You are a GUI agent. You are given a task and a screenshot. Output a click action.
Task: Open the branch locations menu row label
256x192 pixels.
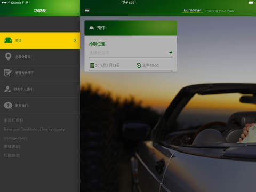click(x=23, y=57)
